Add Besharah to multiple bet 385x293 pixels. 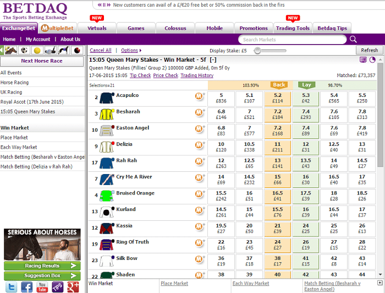[x=200, y=112]
